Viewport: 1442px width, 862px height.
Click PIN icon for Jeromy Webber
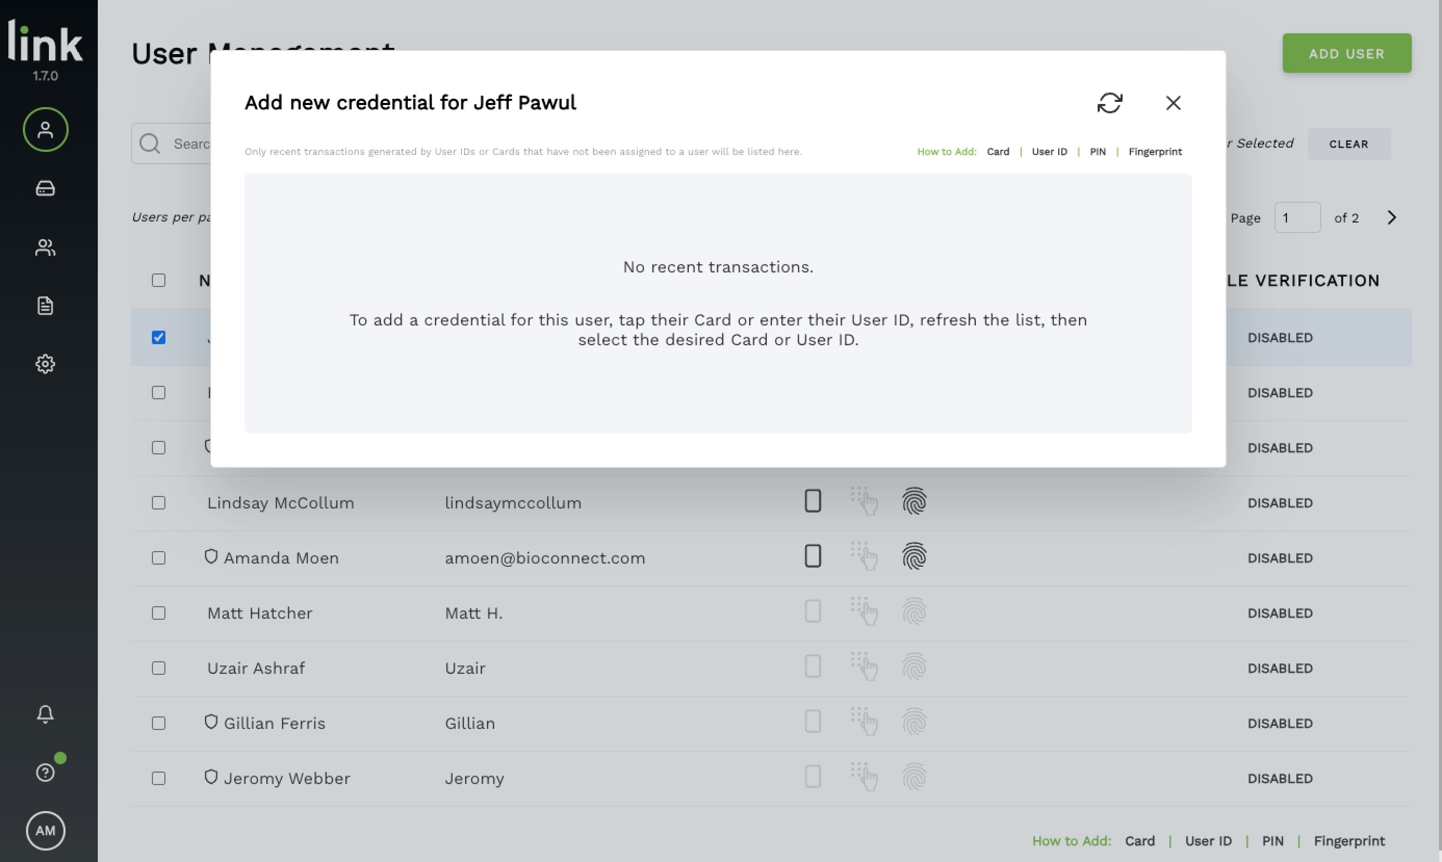tap(864, 777)
